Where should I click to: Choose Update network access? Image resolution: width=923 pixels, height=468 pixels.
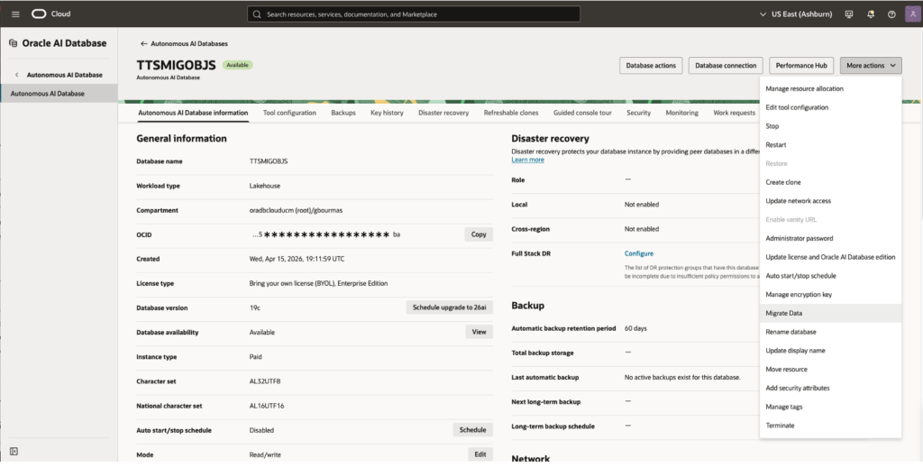coord(830,201)
